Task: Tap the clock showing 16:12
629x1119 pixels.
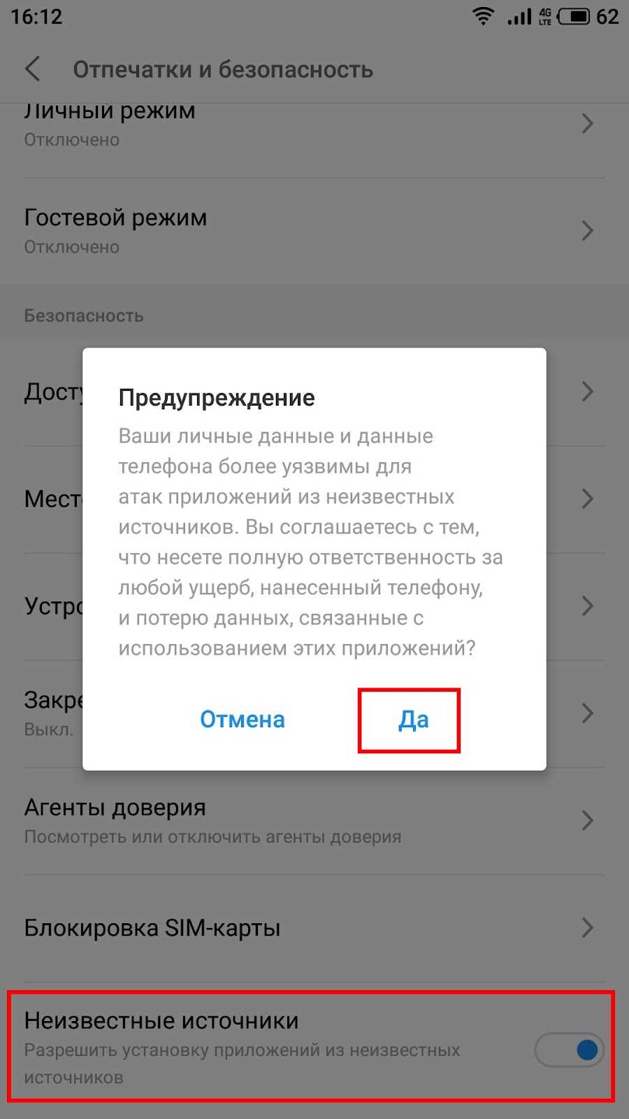Action: tap(36, 16)
